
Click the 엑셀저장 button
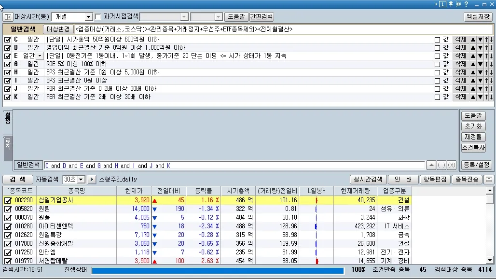tap(478, 16)
